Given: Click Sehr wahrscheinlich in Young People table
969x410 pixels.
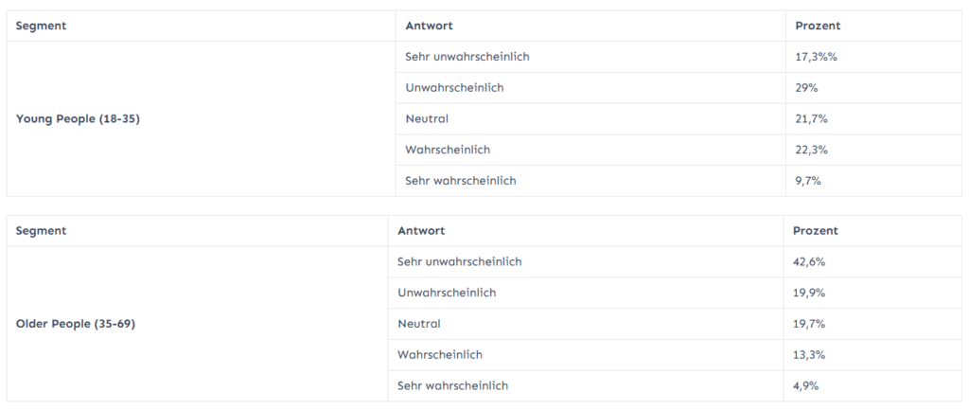Looking at the screenshot, I should click(461, 181).
